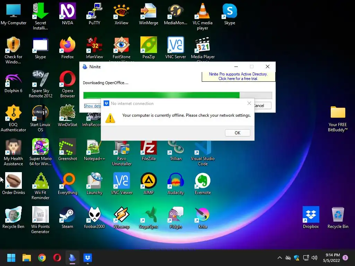
Task: Open foobar2000 desktop shortcut
Action: point(94,218)
